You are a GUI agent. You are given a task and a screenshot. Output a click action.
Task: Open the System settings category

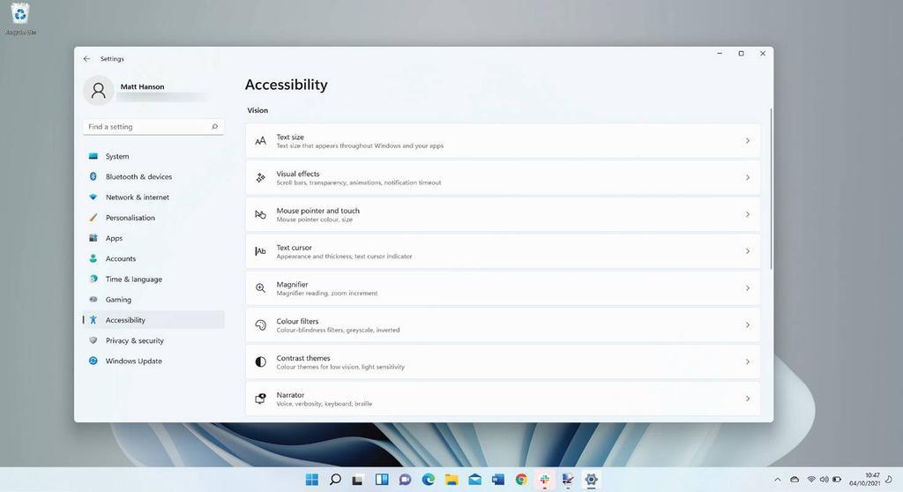(x=153, y=156)
